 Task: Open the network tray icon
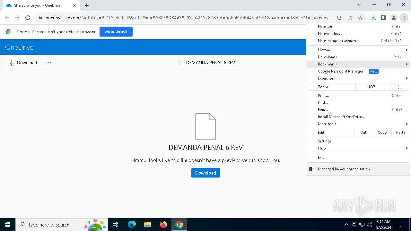[362, 225]
